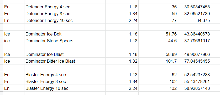Click the 'Blaster Energy 4 sec' cell
The width and height of the screenshot is (220, 95).
65,75
